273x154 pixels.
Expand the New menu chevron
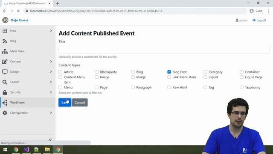click(51, 31)
